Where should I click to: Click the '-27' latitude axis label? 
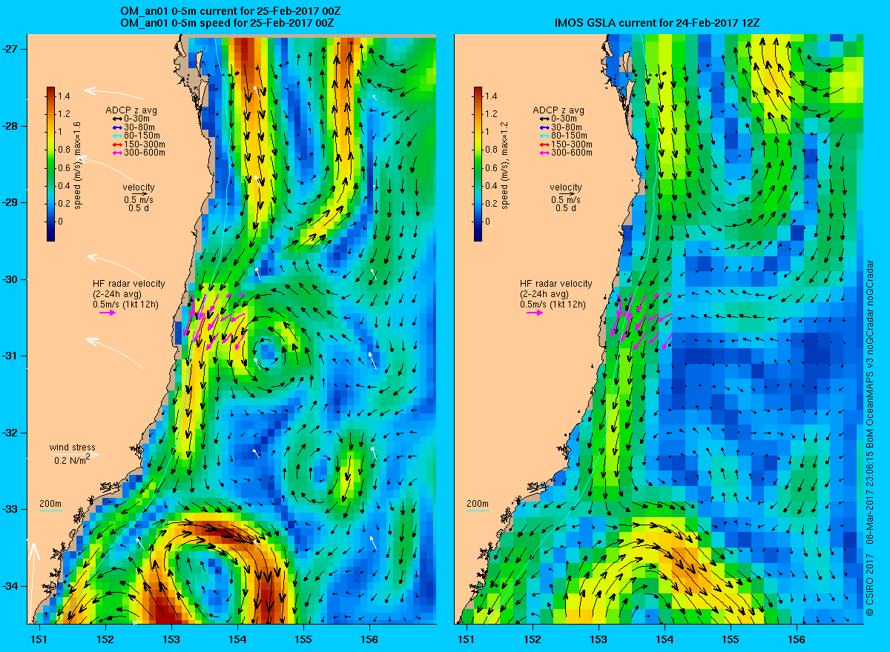click(x=10, y=49)
